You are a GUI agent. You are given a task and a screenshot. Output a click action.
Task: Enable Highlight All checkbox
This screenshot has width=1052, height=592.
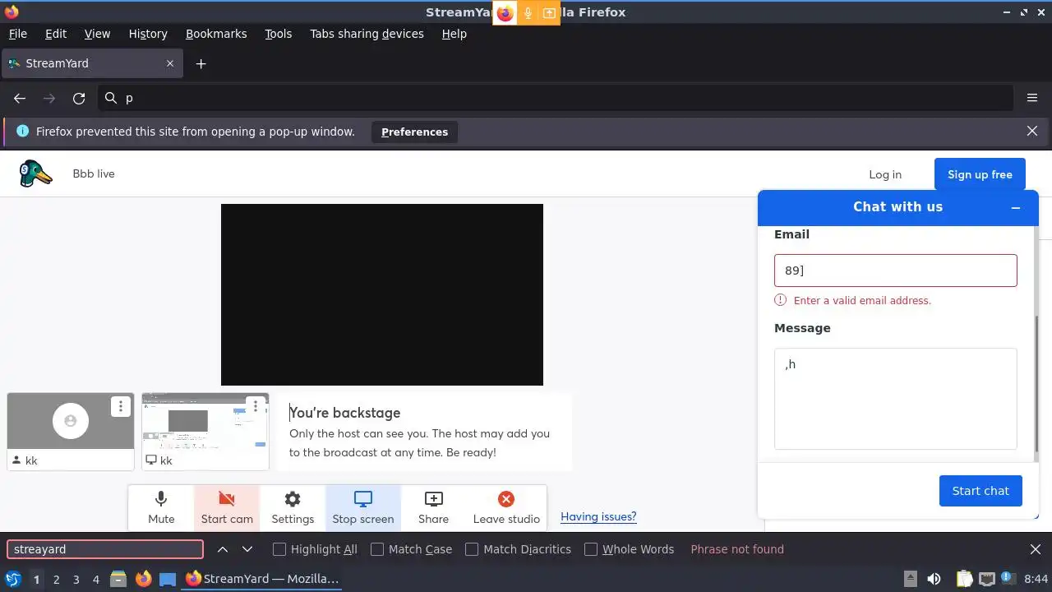tap(279, 549)
